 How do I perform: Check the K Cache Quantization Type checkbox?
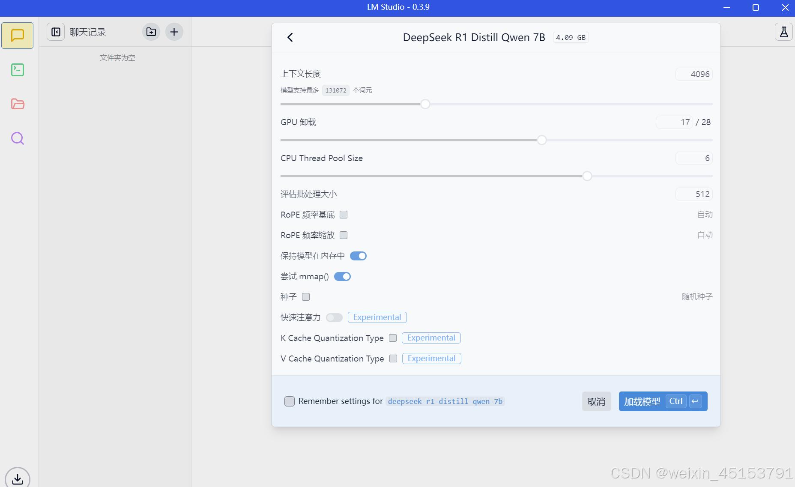click(x=393, y=338)
